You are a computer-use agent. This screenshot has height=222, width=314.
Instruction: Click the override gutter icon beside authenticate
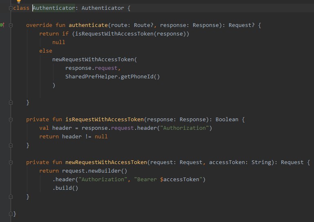(x=2, y=25)
